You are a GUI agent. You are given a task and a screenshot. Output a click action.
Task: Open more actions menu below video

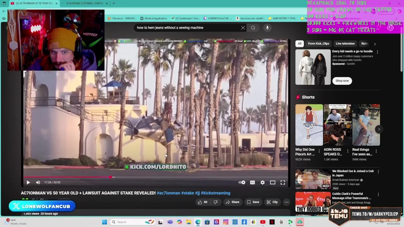pyautogui.click(x=287, y=202)
